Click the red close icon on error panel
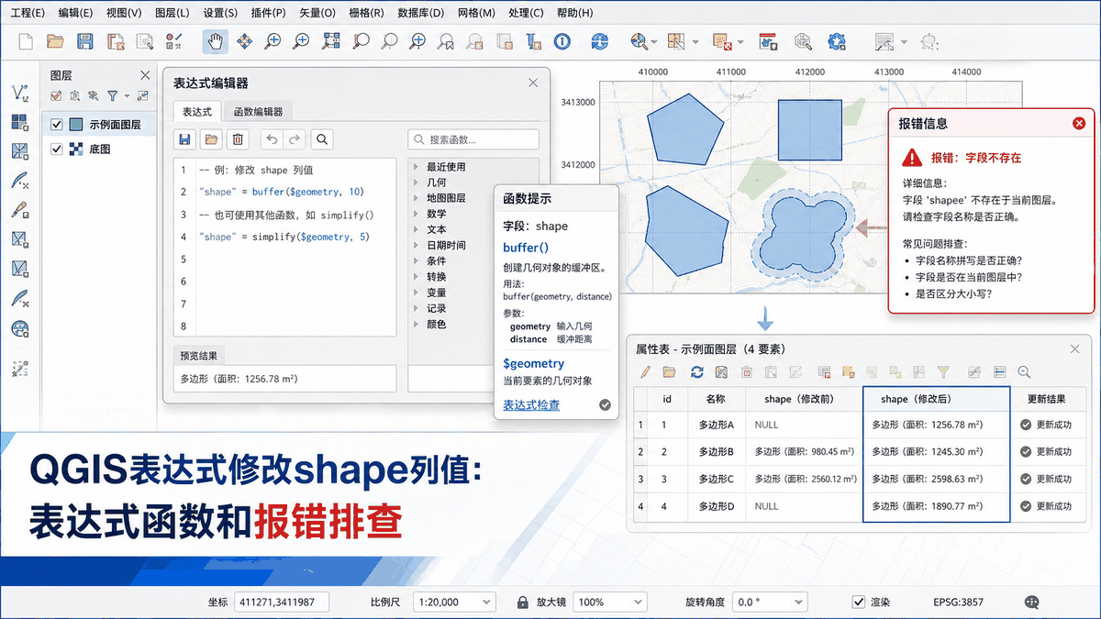Viewport: 1101px width, 619px height. tap(1079, 124)
